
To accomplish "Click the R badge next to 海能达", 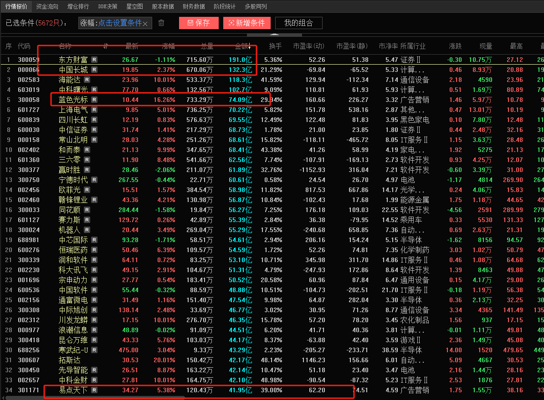I will (x=87, y=80).
